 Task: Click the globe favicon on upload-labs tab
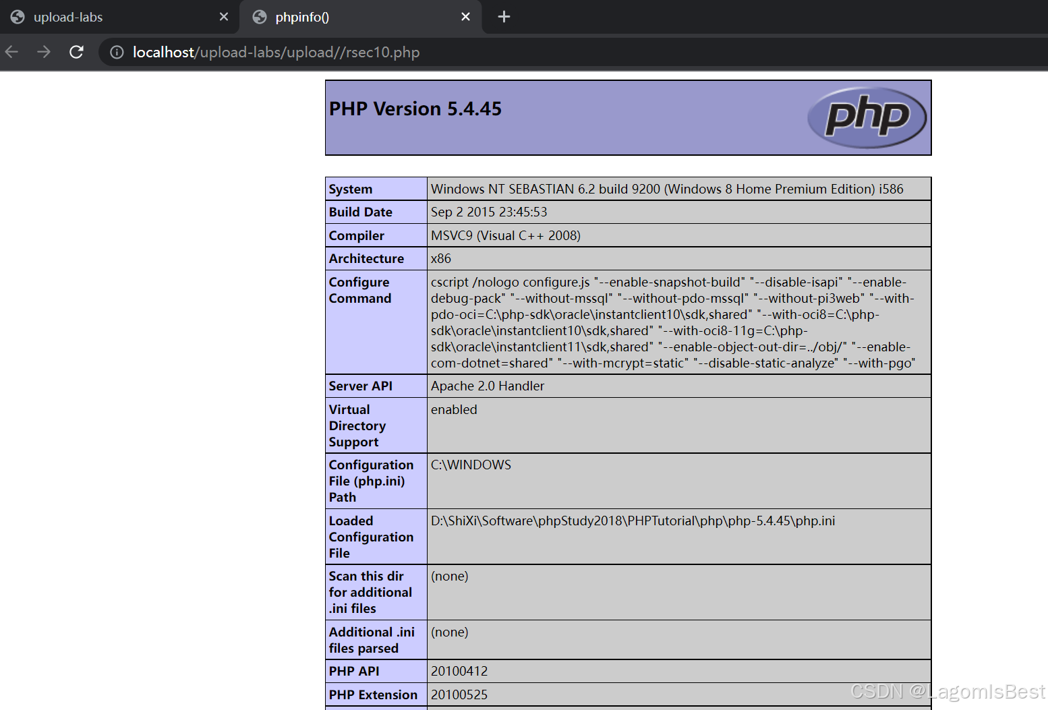[x=18, y=17]
